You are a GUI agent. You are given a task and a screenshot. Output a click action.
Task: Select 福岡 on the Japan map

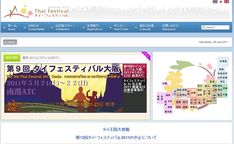(x=168, y=95)
